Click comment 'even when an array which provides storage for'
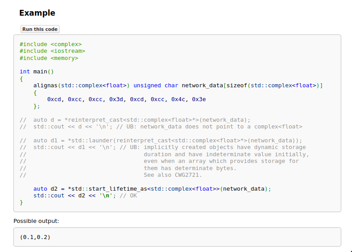Image resolution: width=352 pixels, height=252 pixels. pos(221,161)
